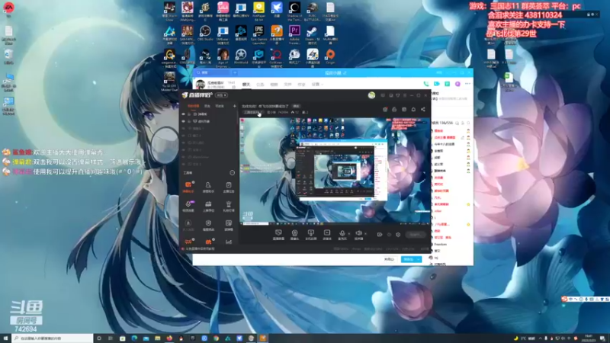Toggle the lock on the second Douyu source
This screenshot has width=610, height=343.
coord(189,121)
